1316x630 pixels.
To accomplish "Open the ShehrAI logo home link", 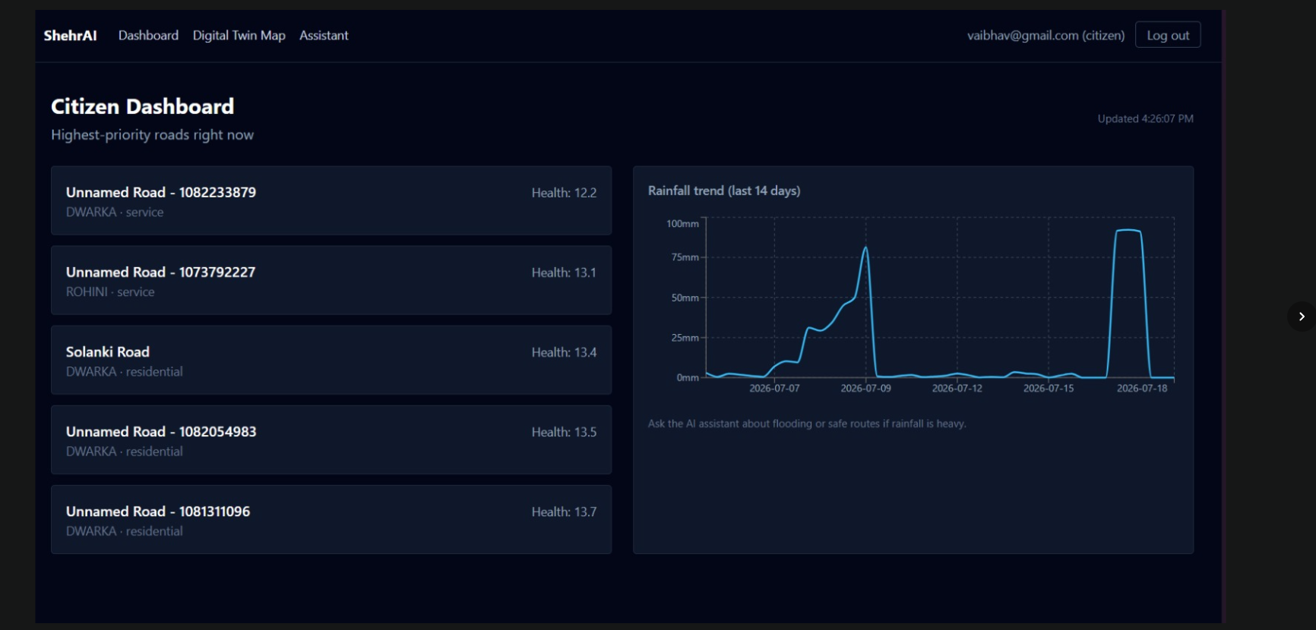I will 70,36.
